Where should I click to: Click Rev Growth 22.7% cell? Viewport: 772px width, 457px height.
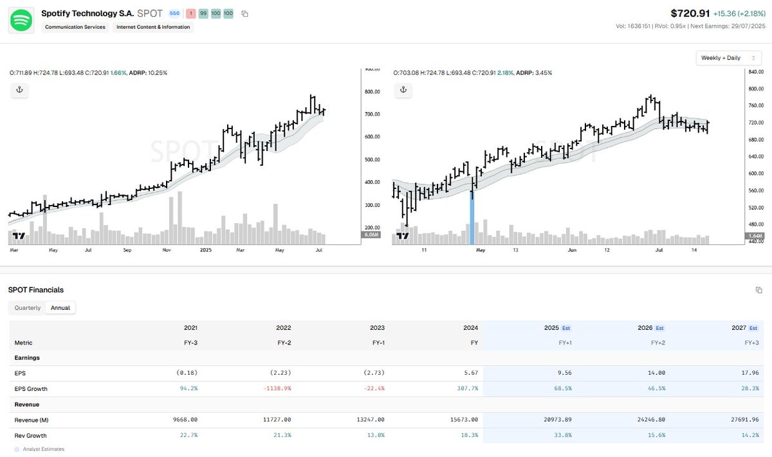click(x=188, y=435)
